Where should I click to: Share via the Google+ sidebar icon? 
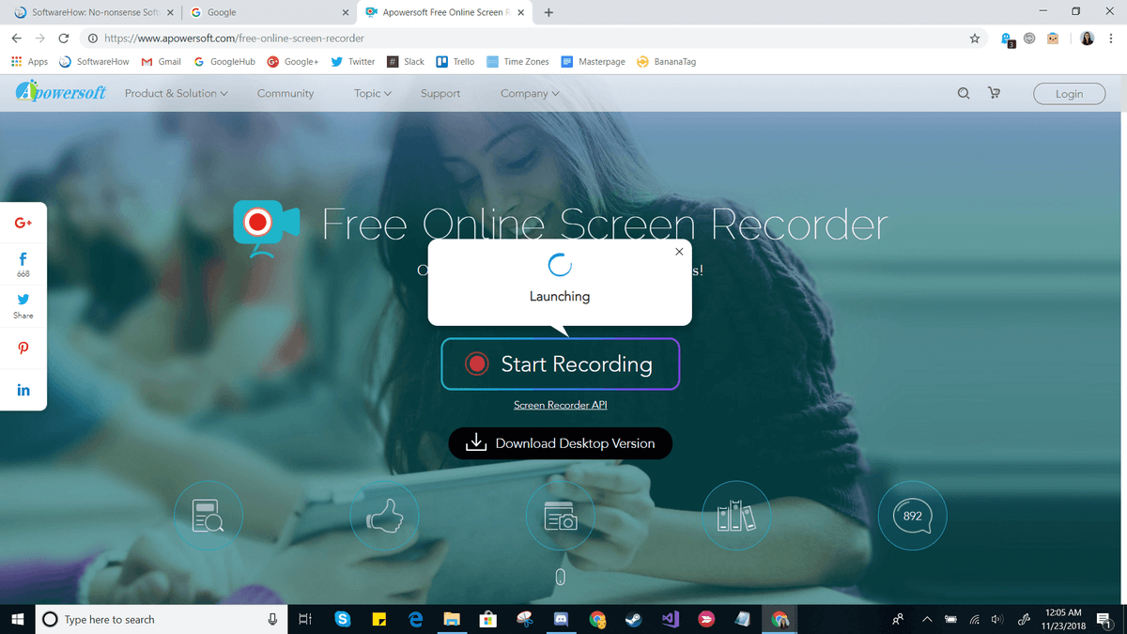point(23,223)
